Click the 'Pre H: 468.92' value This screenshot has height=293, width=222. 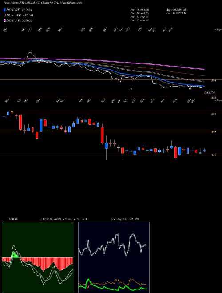tap(139, 13)
